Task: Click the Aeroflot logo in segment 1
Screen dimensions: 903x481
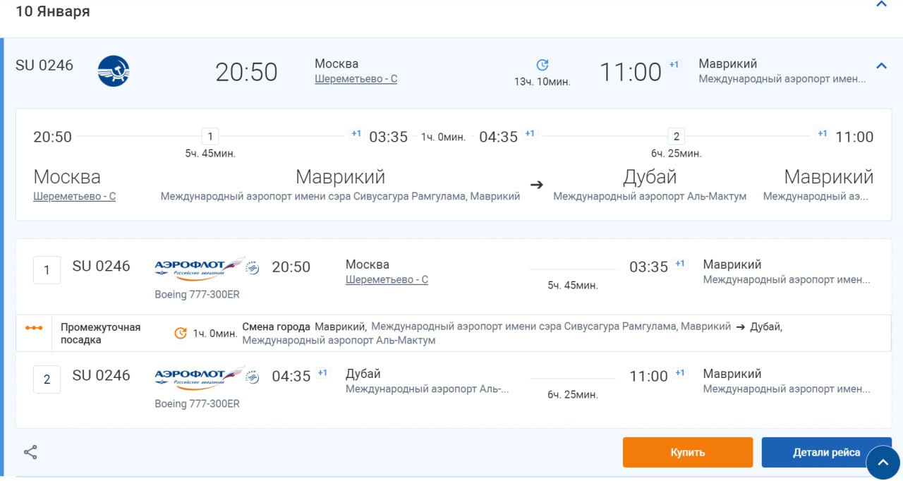Action: pos(200,267)
